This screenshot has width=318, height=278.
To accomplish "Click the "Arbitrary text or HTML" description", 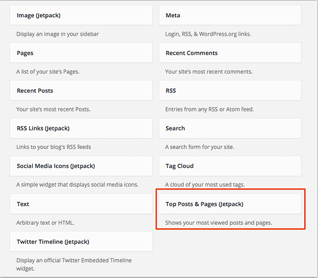I will pyautogui.click(x=45, y=223).
